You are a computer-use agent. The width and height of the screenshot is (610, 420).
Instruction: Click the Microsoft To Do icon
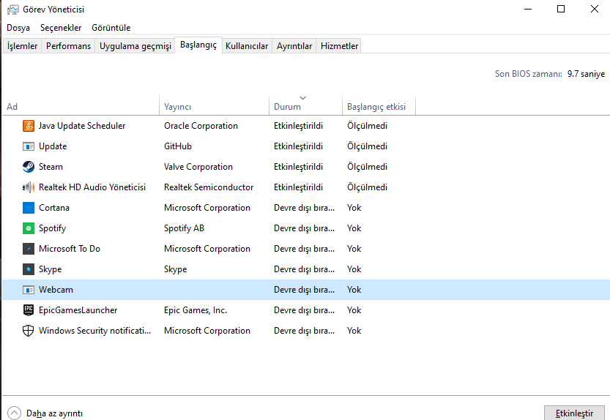29,249
